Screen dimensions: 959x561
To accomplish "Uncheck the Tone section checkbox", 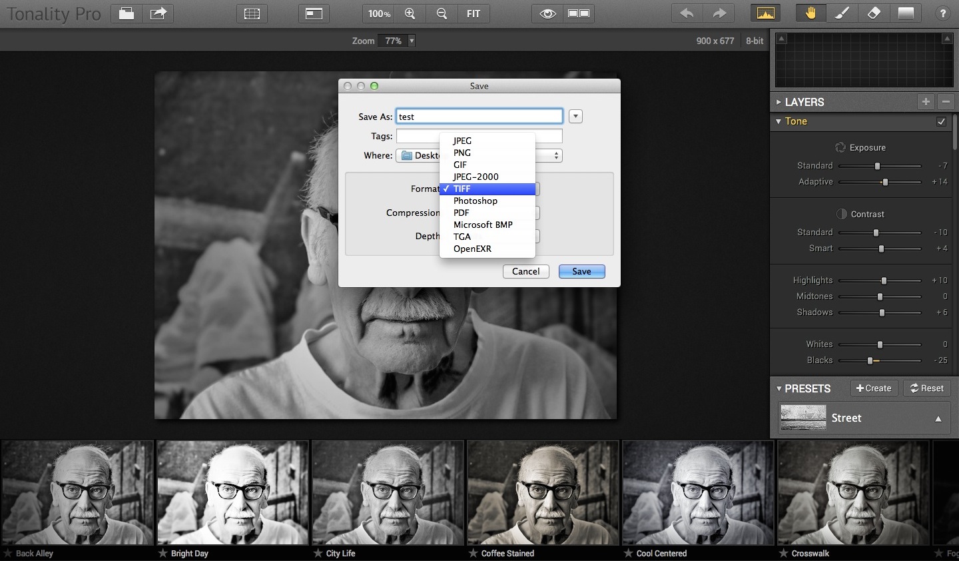I will click(x=941, y=121).
